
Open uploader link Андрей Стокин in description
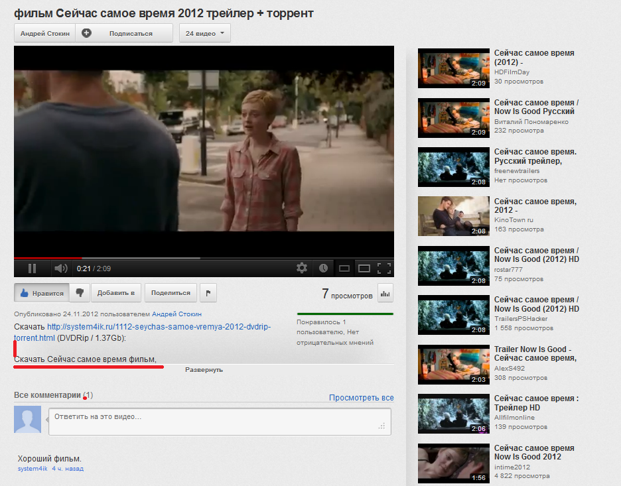pyautogui.click(x=176, y=314)
